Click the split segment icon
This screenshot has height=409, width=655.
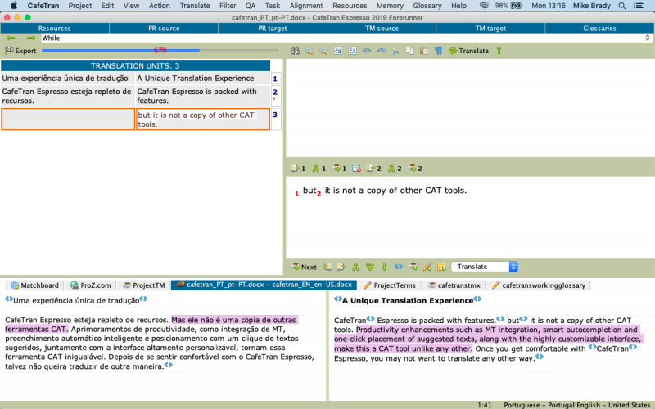coord(370,267)
